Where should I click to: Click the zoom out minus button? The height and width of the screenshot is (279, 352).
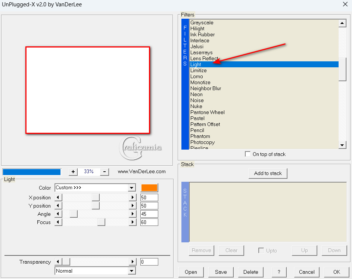tap(105, 172)
